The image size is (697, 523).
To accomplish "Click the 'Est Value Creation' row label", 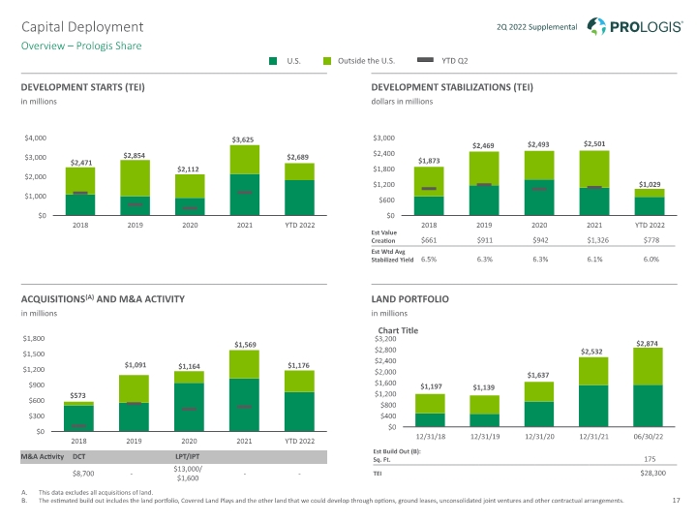I will pos(384,236).
